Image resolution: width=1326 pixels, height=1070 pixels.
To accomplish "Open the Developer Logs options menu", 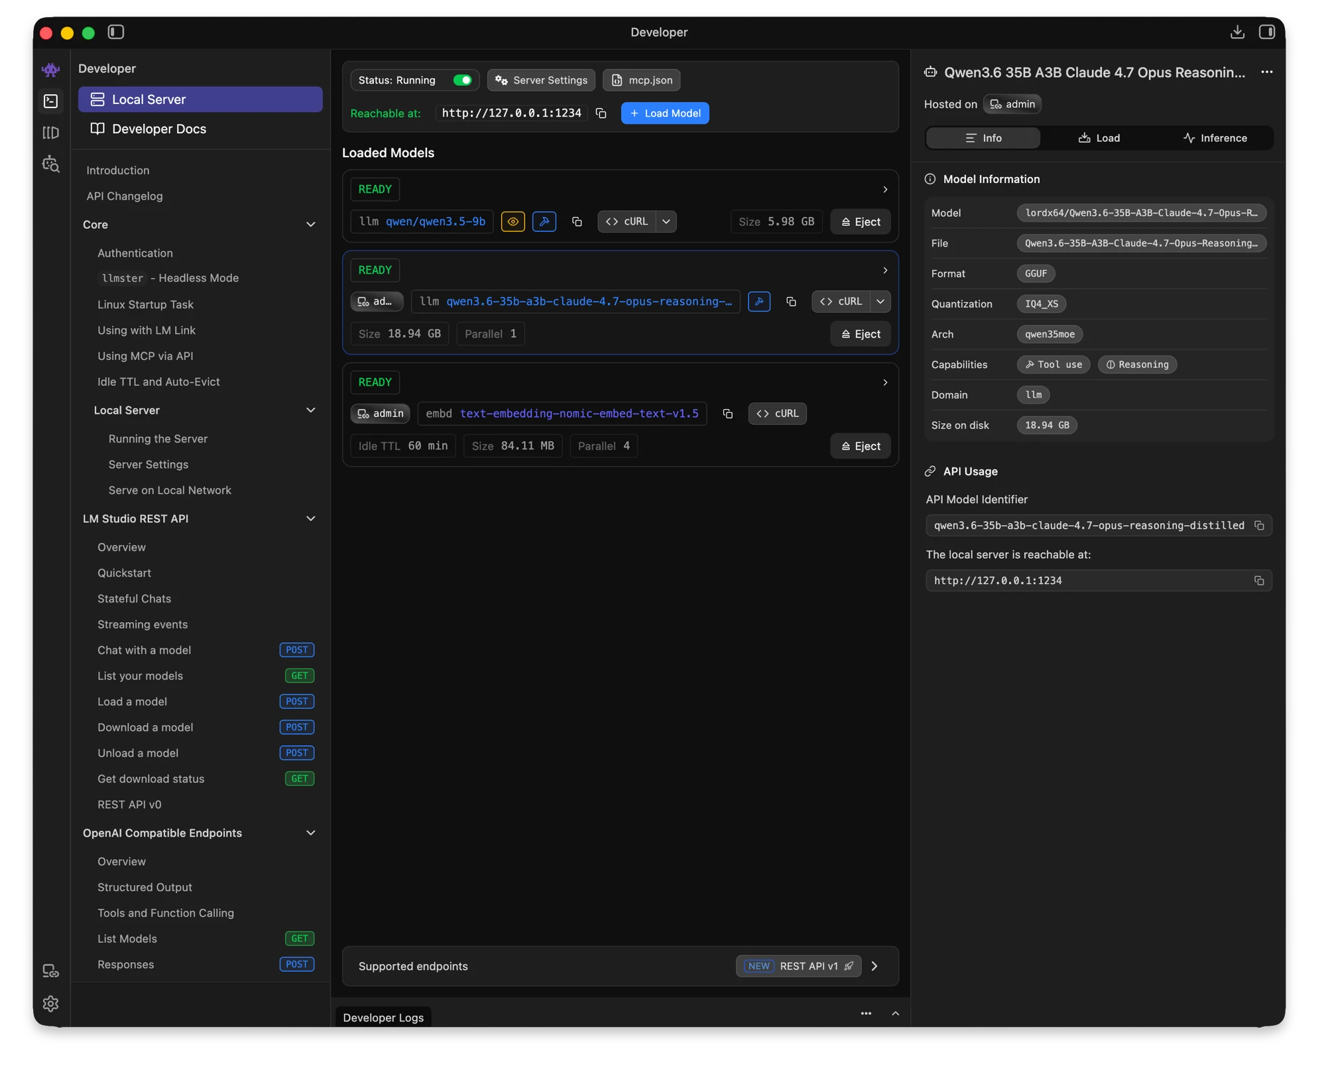I will [866, 1014].
